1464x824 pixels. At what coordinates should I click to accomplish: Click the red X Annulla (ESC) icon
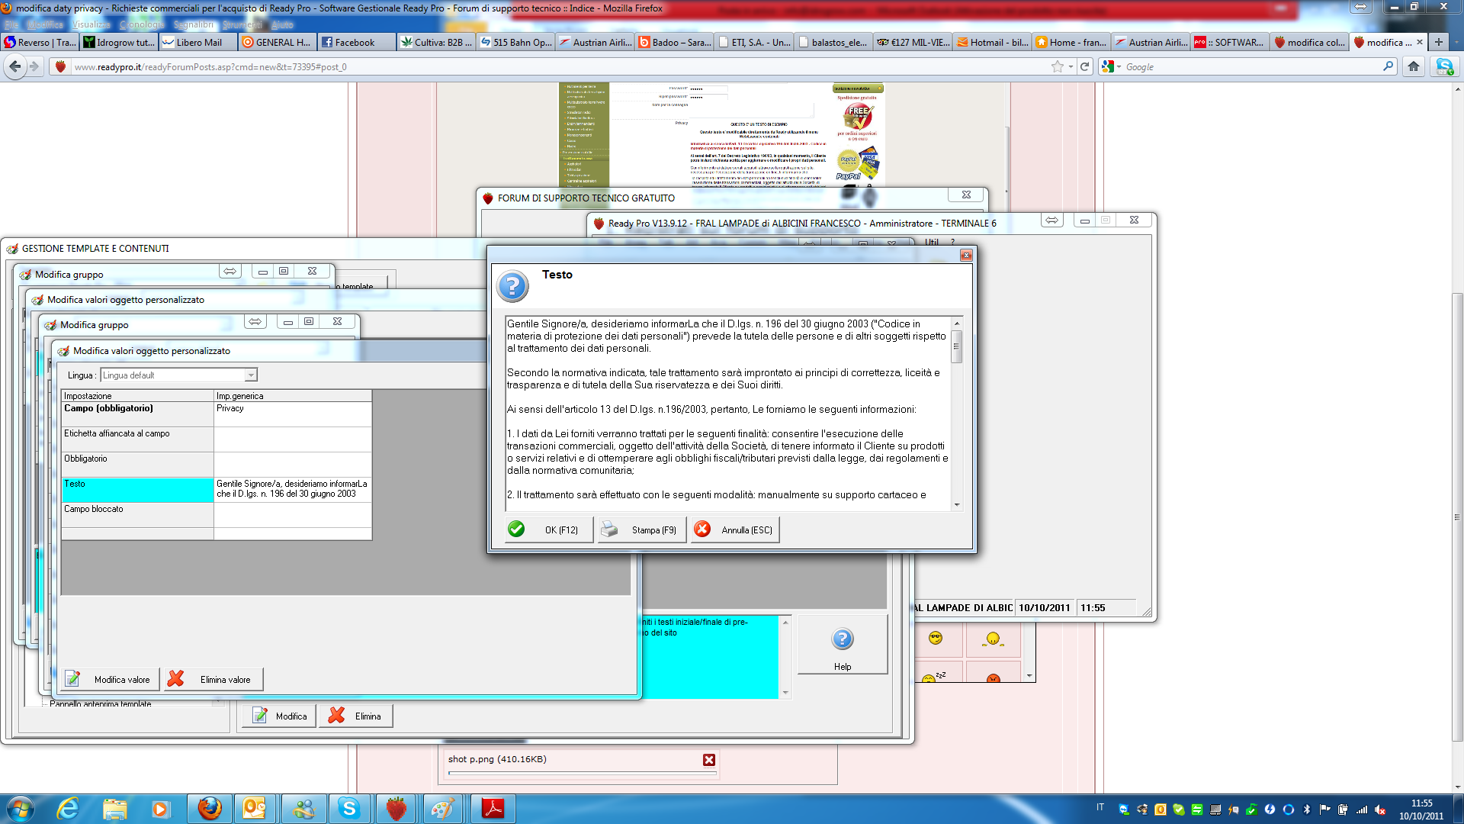(x=702, y=529)
